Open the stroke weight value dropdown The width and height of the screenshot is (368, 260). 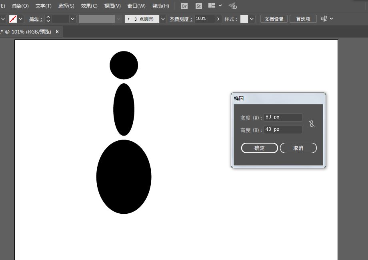coord(72,18)
